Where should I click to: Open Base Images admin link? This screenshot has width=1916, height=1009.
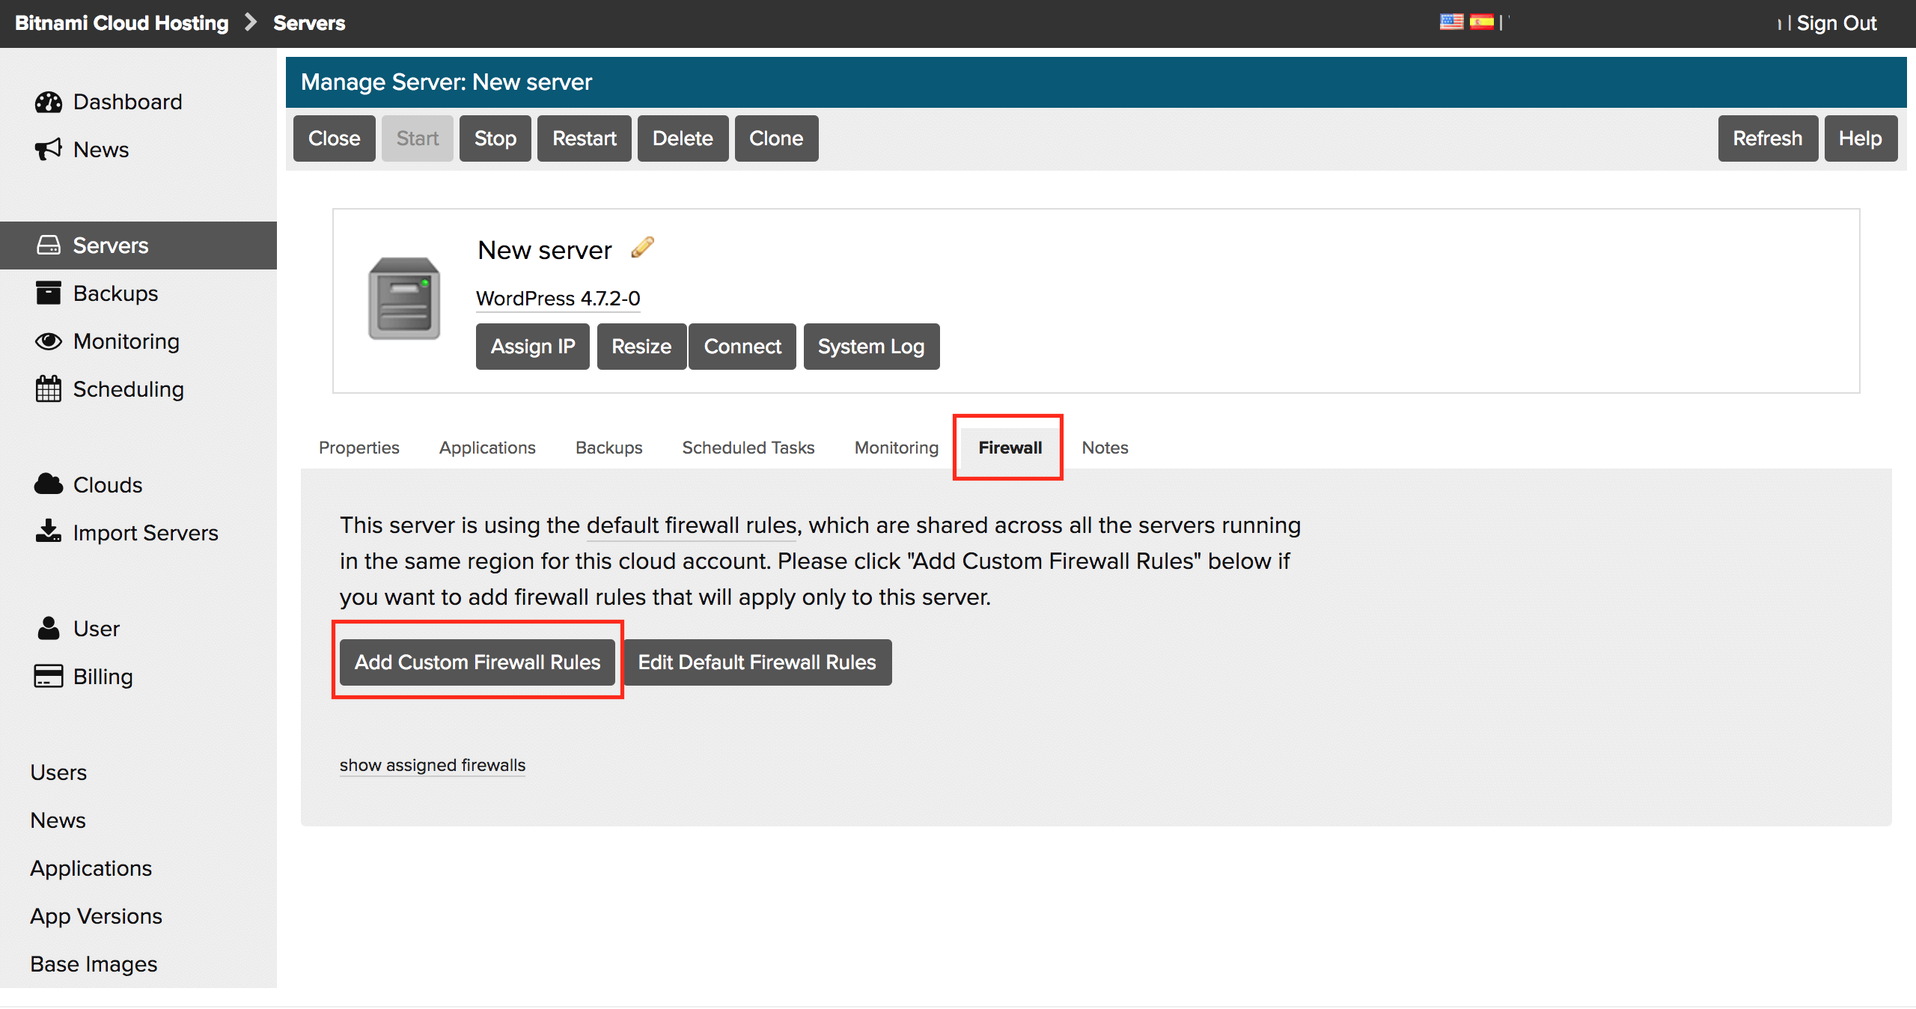click(x=94, y=964)
